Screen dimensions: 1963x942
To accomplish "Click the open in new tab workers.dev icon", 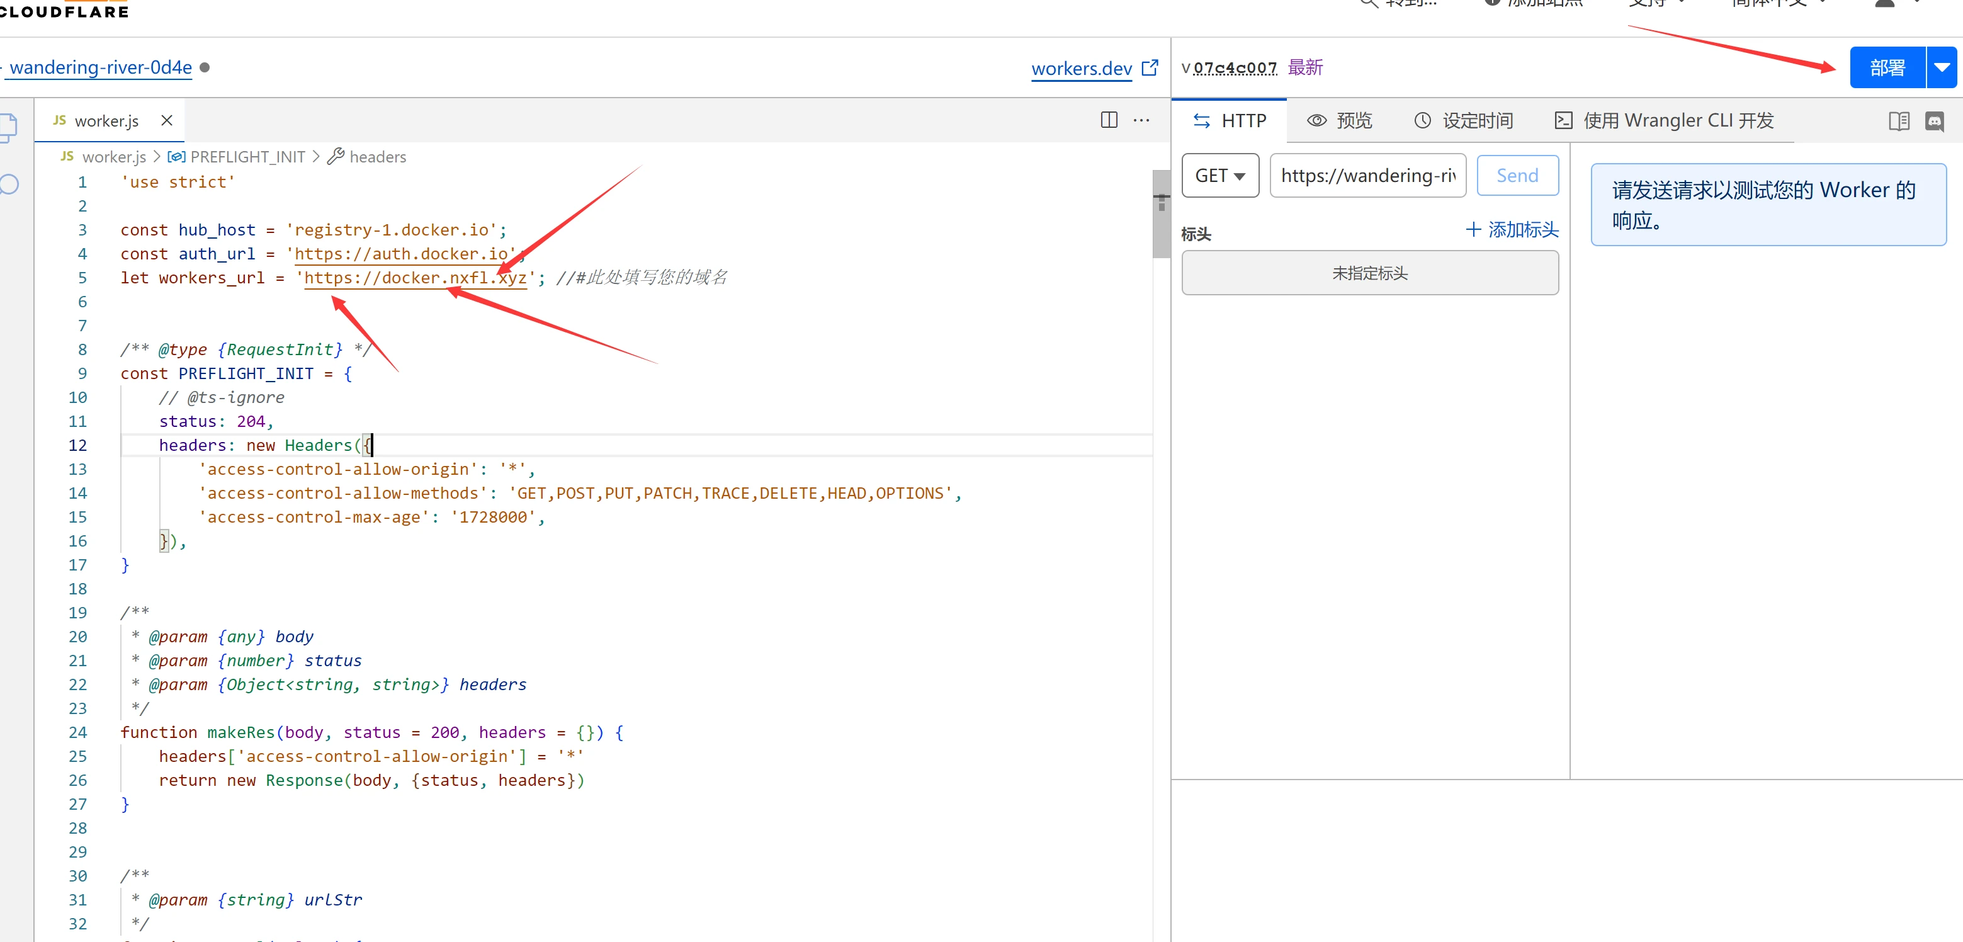I will [1151, 67].
